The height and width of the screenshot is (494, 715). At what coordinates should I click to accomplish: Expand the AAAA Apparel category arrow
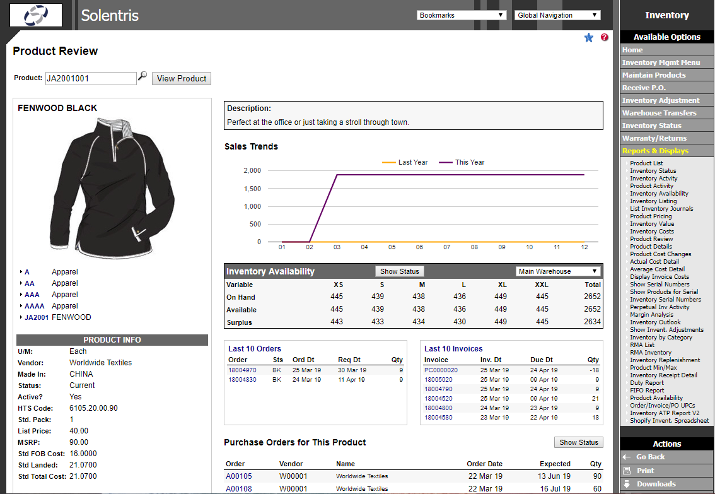coord(21,306)
